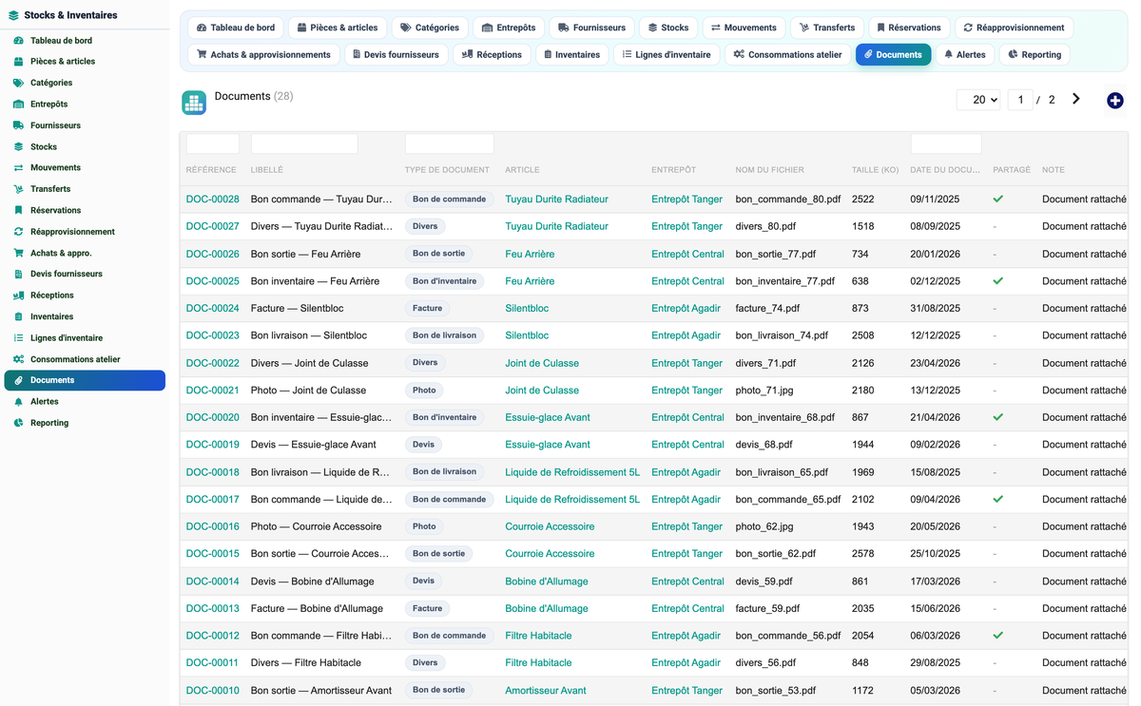Sort by Nom du fichier column header
The height and width of the screenshot is (706, 1141).
tap(769, 170)
